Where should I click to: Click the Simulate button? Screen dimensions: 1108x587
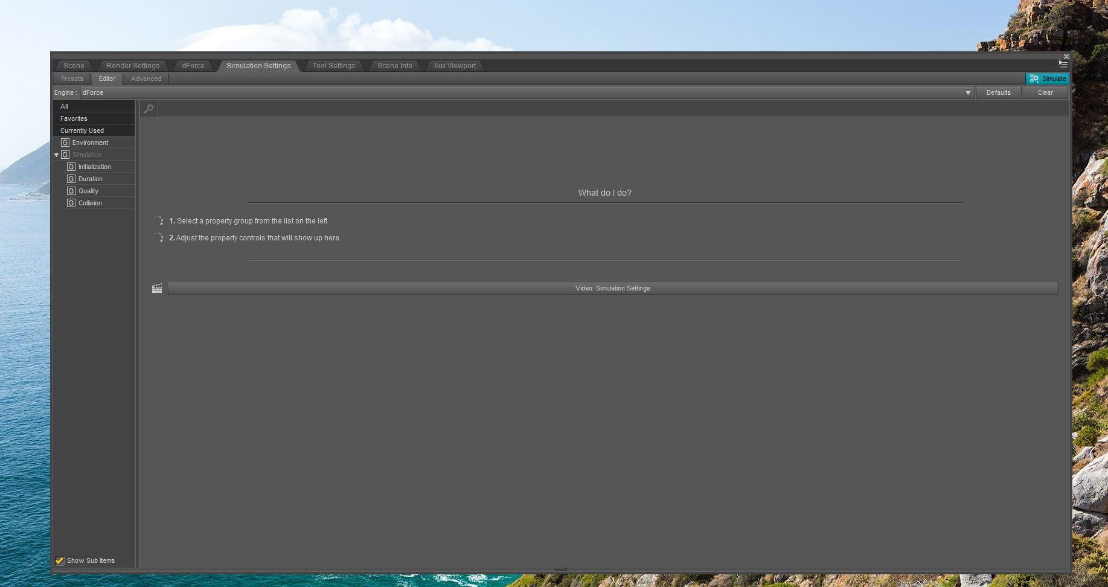coord(1048,79)
